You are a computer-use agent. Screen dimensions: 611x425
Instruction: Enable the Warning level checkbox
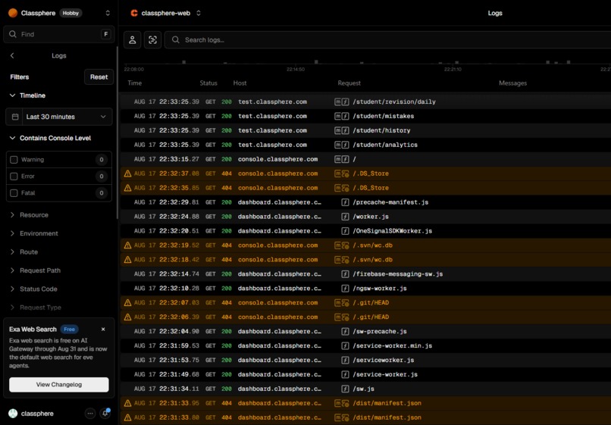click(x=14, y=160)
